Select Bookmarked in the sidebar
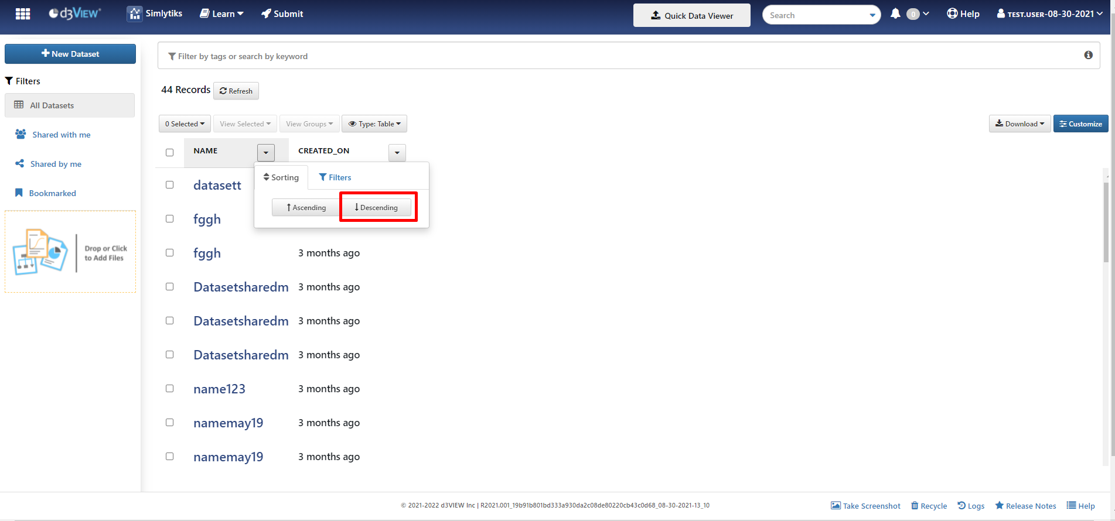The height and width of the screenshot is (521, 1115). [x=52, y=193]
